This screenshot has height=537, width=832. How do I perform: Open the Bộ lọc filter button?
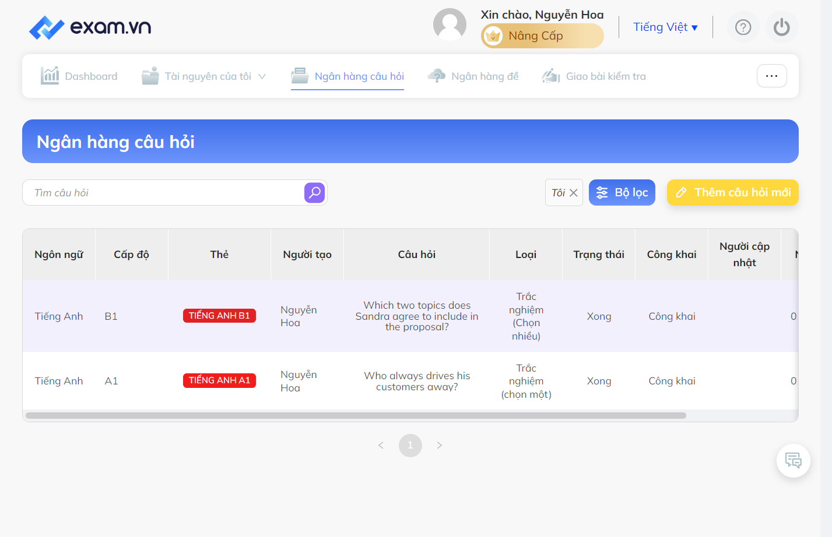coord(622,193)
